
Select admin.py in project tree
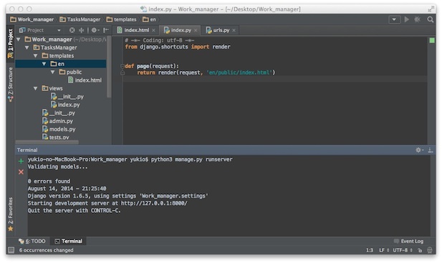tap(57, 121)
